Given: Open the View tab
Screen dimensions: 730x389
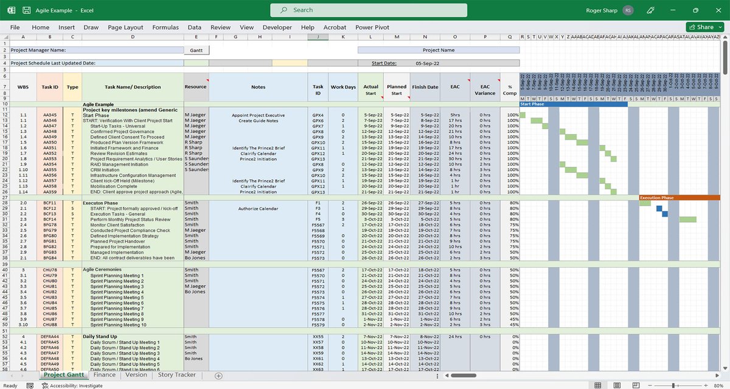Looking at the screenshot, I should click(x=246, y=27).
